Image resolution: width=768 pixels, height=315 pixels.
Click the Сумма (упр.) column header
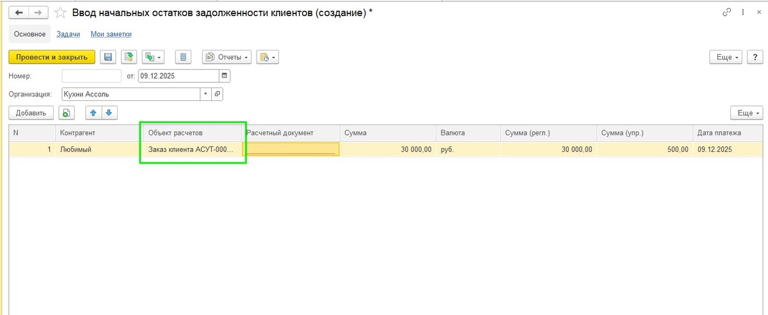644,133
